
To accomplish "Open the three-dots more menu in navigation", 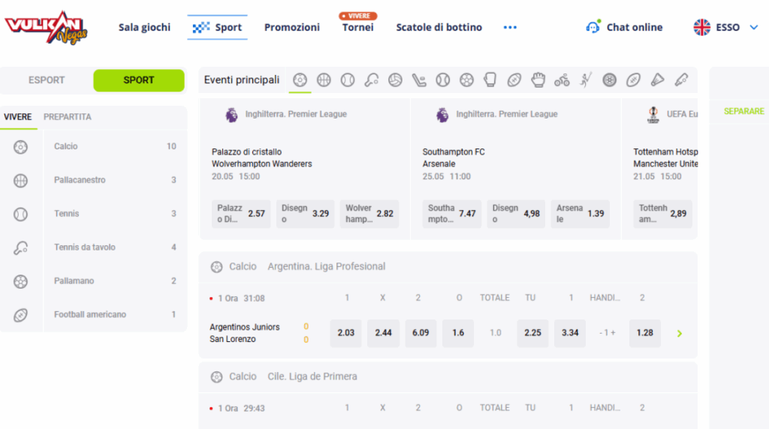I will click(x=510, y=28).
